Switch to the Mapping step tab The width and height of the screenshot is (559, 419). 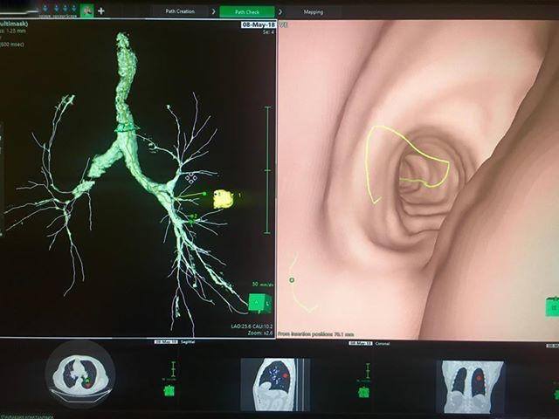313,11
